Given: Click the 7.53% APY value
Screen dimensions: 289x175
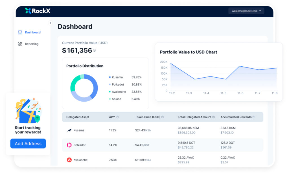Looking at the screenshot, I should (x=113, y=160).
